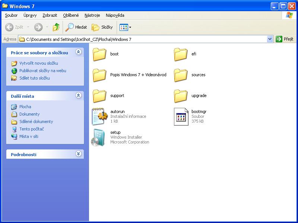This screenshot has width=298, height=223.
Task: Click the Vytvořit novou složku link
Action: point(38,63)
